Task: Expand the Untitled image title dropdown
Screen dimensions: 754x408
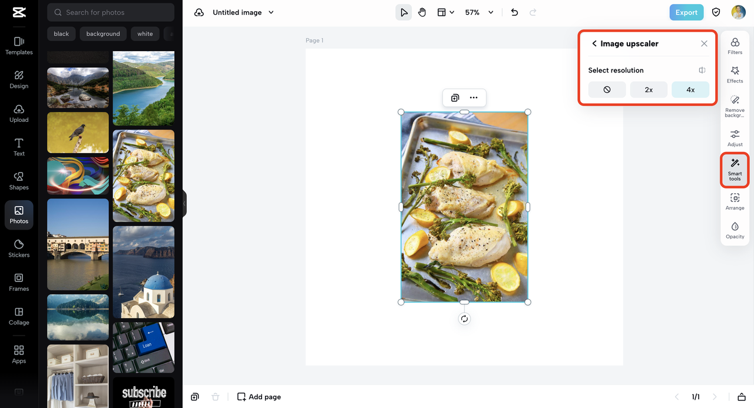Action: pyautogui.click(x=271, y=12)
